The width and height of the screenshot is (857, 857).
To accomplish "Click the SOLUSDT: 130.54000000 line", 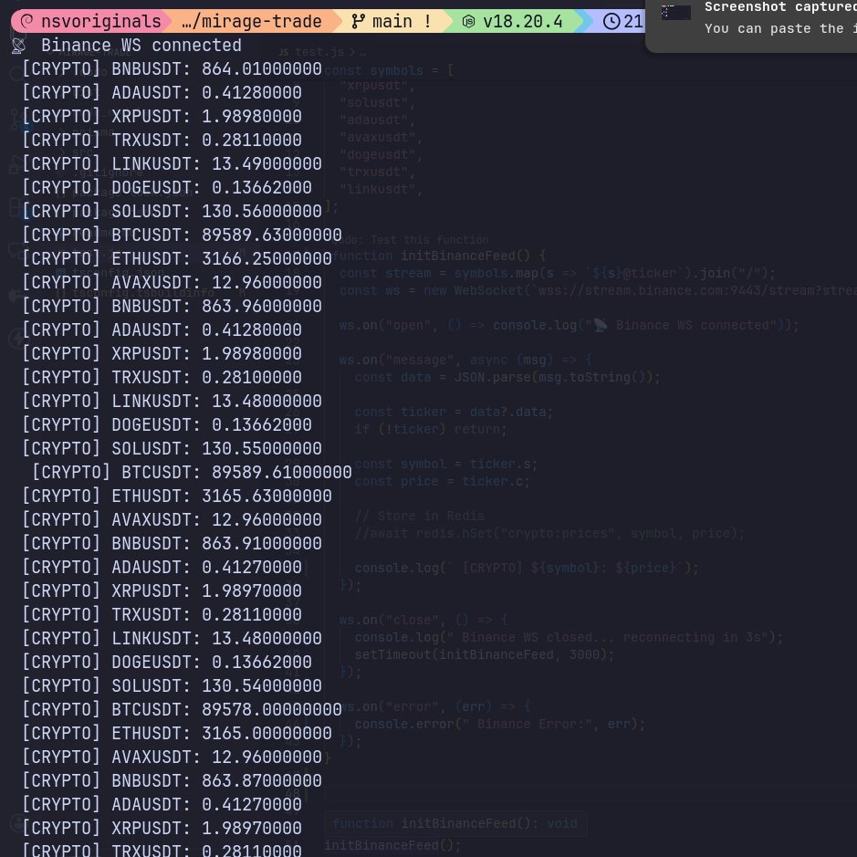I will pyautogui.click(x=172, y=685).
